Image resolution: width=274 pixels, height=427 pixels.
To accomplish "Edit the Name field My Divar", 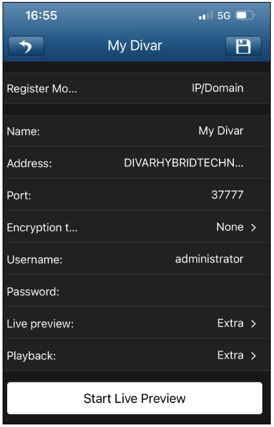I will pos(137,131).
